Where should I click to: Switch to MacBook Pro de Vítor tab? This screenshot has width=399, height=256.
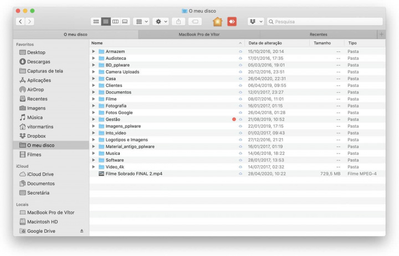pos(199,34)
